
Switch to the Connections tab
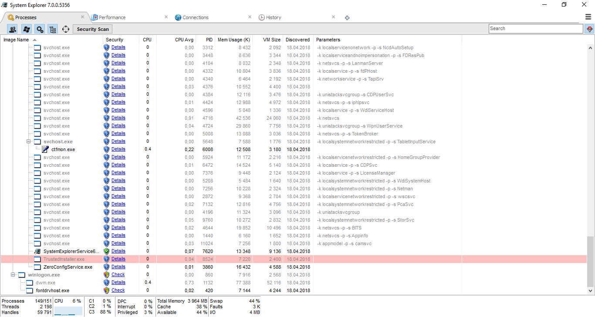pos(195,17)
